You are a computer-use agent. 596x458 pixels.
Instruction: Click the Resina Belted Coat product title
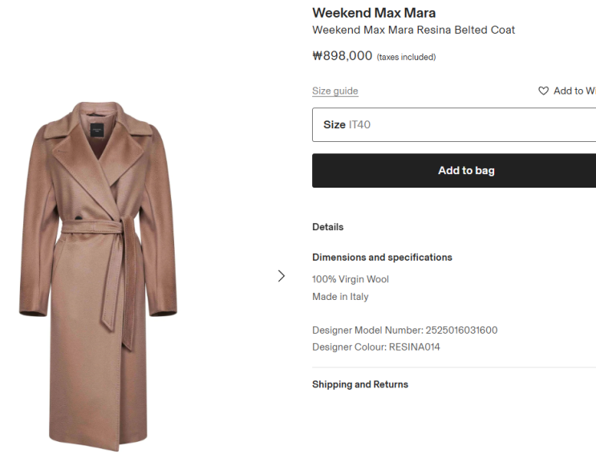pos(413,30)
